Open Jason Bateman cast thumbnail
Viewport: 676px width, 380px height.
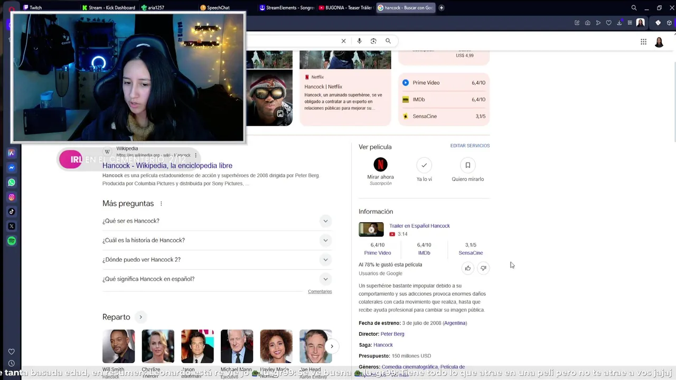tap(198, 346)
